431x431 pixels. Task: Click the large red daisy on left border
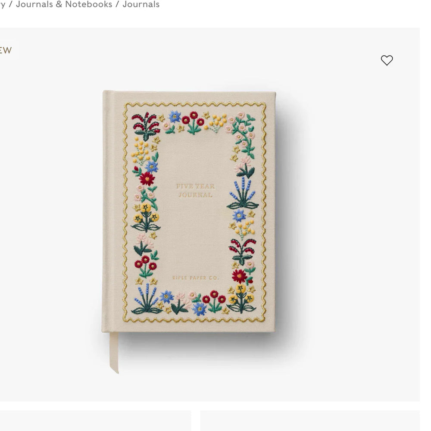147,179
